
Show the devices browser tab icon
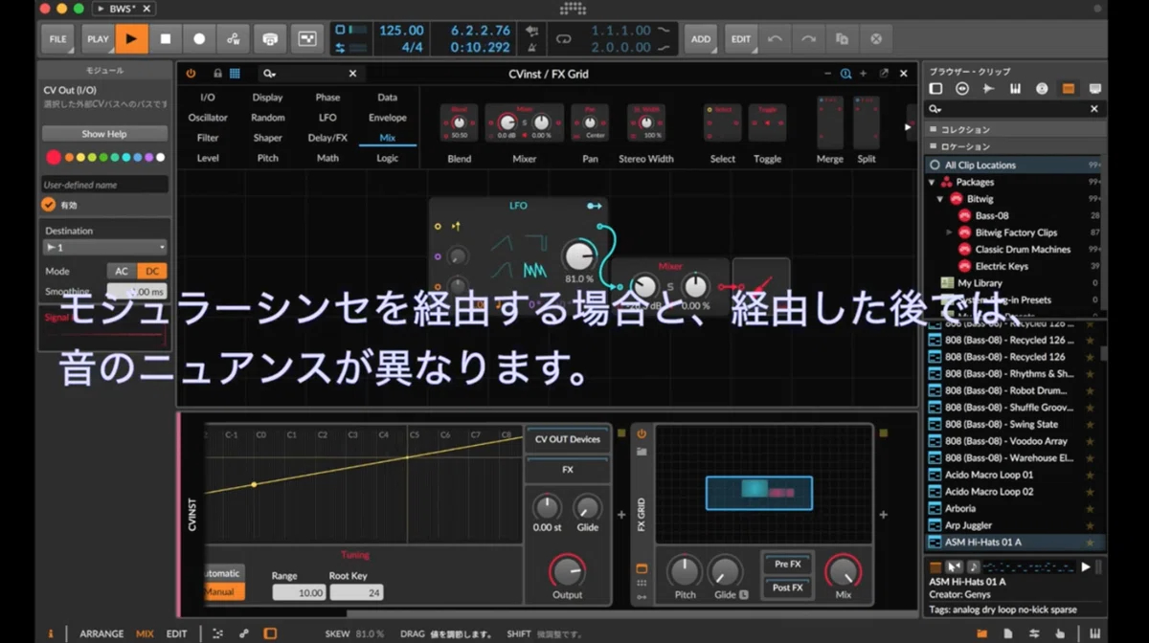click(x=935, y=89)
